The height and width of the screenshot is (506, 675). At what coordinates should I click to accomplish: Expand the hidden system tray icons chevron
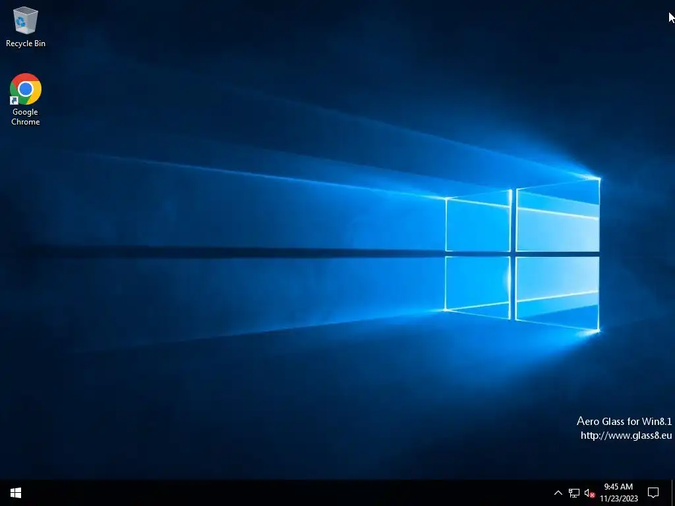point(558,493)
